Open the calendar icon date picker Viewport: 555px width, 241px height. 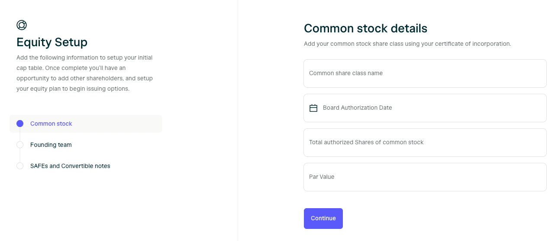click(313, 108)
